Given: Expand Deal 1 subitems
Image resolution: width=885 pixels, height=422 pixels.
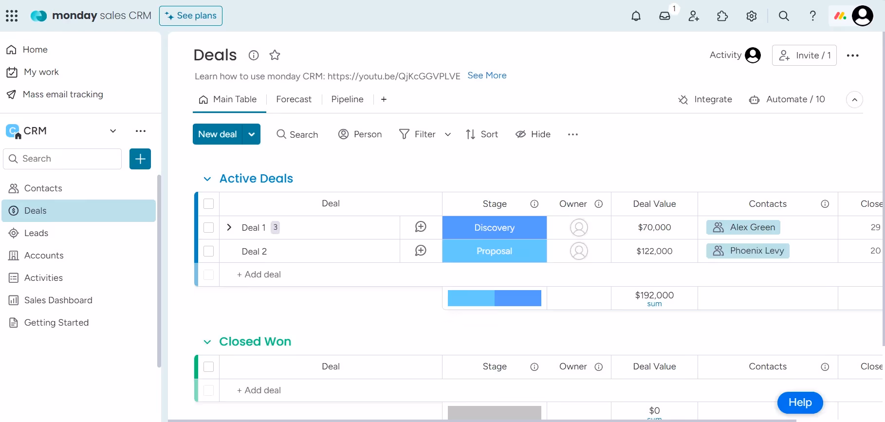Looking at the screenshot, I should [229, 227].
